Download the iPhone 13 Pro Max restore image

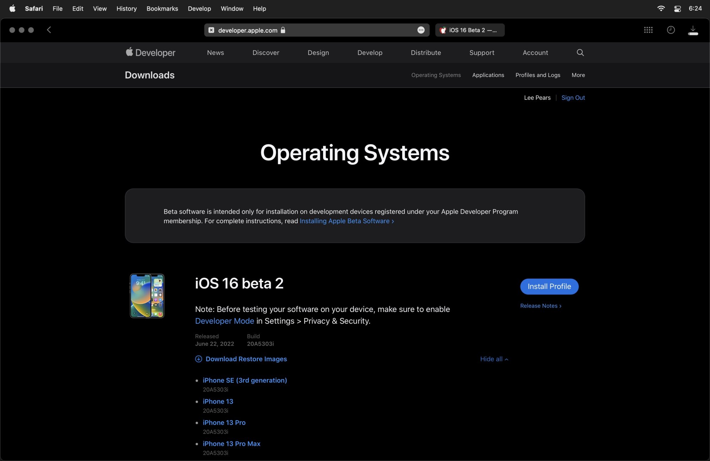coord(231,444)
